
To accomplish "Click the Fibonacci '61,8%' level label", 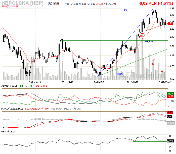I will coord(149,41).
